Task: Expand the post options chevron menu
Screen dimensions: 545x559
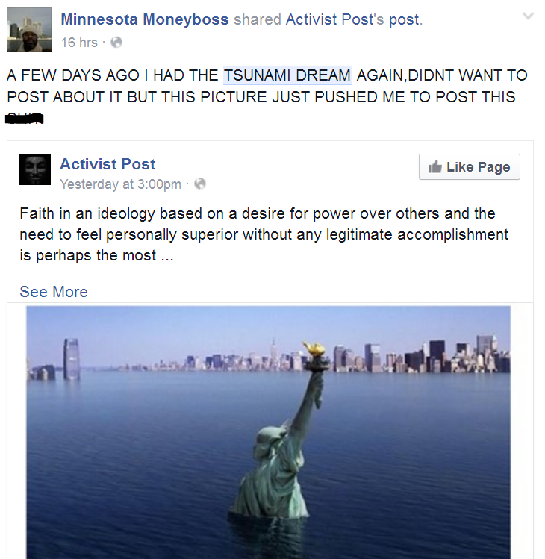Action: tap(528, 16)
